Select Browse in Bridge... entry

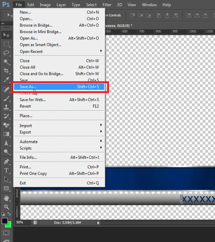(59, 25)
